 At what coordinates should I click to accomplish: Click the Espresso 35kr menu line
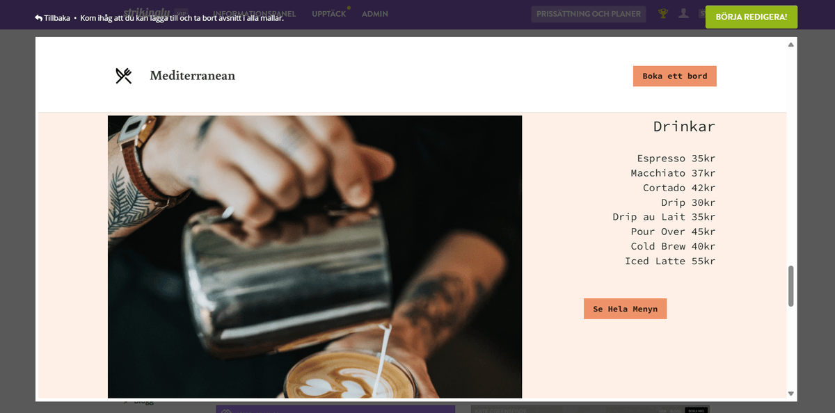tap(676, 159)
